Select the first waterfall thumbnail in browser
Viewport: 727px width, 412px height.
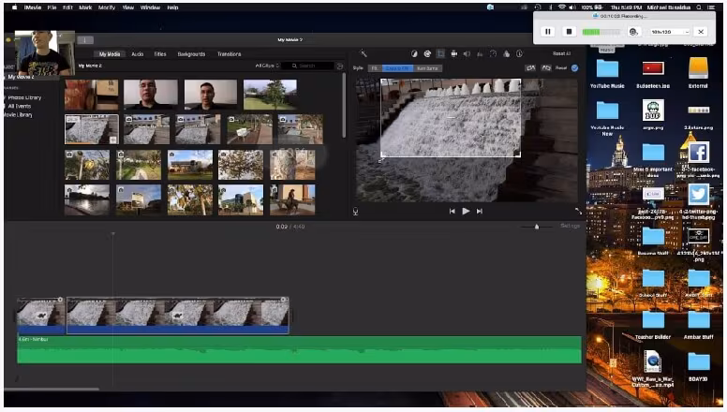click(92, 129)
